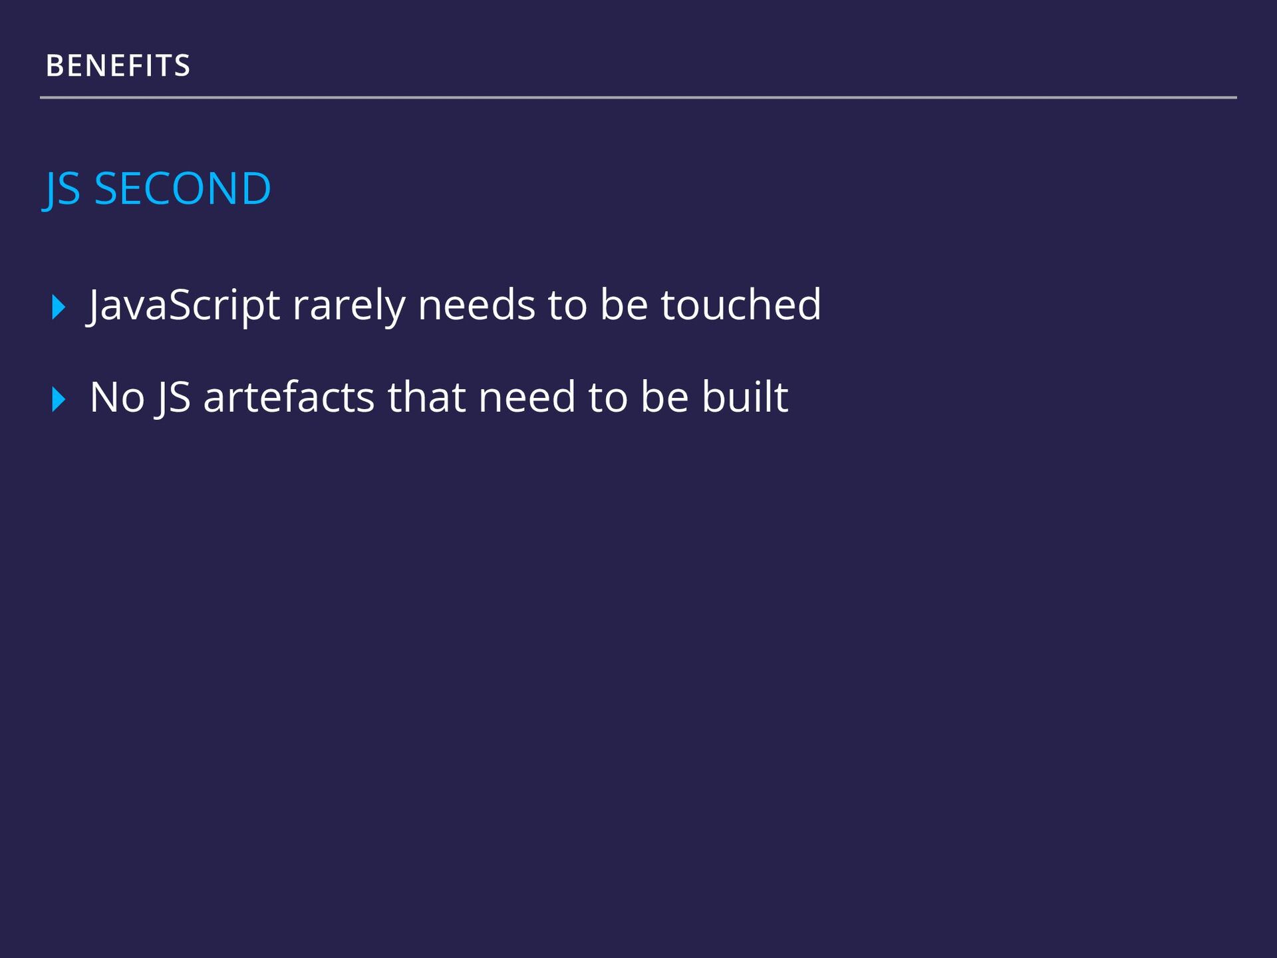1277x958 pixels.
Task: Click the horizontal divider line under BENEFITS
Action: (638, 97)
